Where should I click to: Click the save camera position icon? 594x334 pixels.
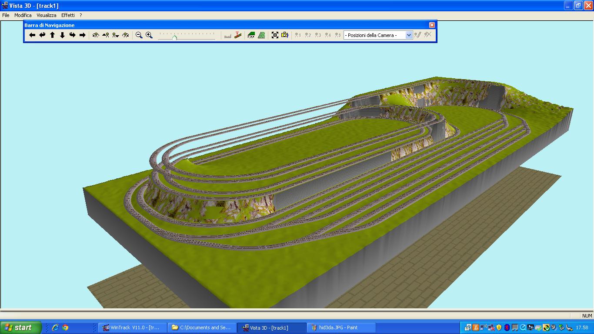point(418,35)
